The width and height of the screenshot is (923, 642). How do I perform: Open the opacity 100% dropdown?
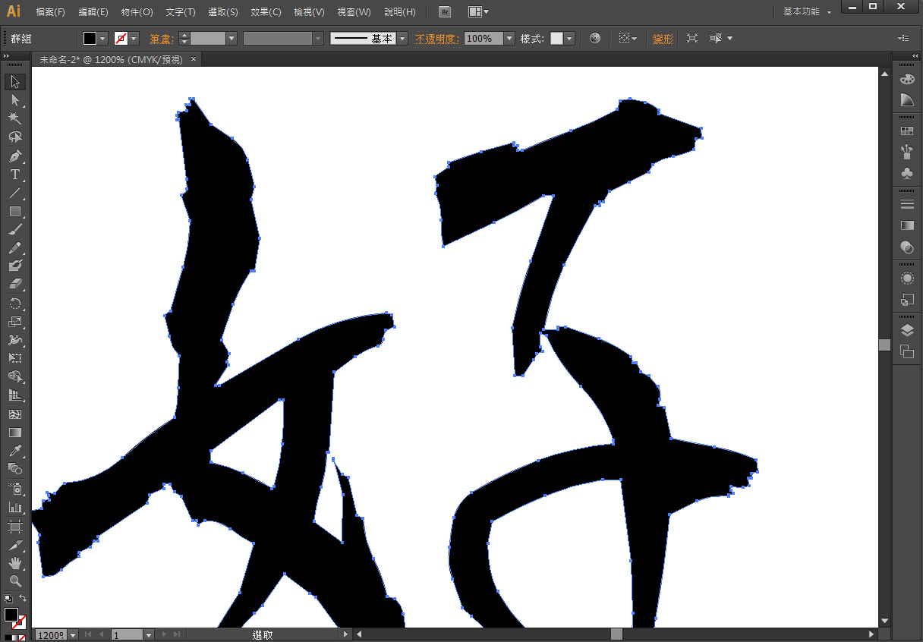509,38
